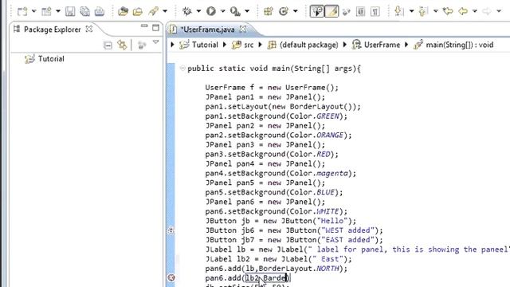Click the Tutorial breadcrumb item
This screenshot has width=510, height=287.
(x=205, y=45)
